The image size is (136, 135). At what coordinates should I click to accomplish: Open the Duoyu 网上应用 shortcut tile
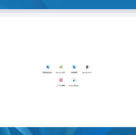(x=74, y=82)
